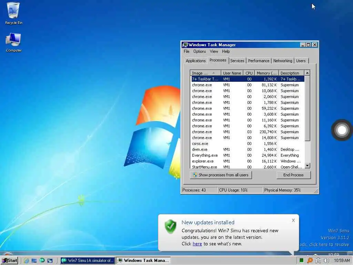Viewport: 353px width, 265px height.
Task: Close the New updates installed notification
Action: click(293, 220)
